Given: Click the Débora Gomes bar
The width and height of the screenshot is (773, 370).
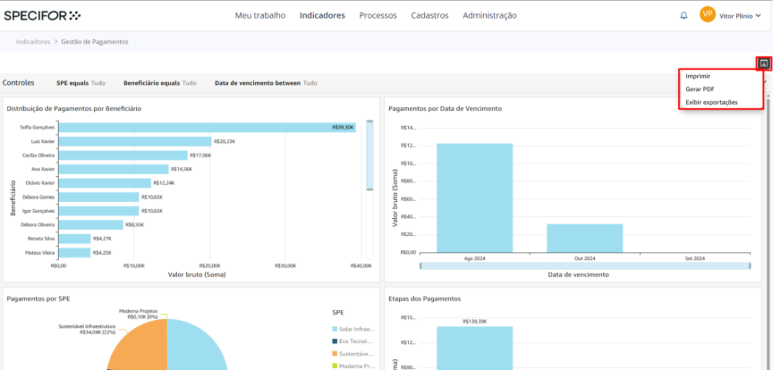Looking at the screenshot, I should pyautogui.click(x=98, y=198).
